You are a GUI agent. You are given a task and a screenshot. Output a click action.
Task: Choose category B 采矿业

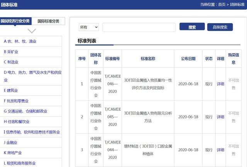[x=11, y=52]
